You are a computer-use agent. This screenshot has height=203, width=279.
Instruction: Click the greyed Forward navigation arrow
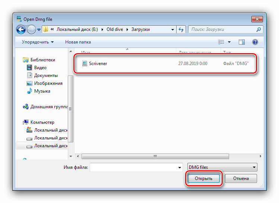coord(31,29)
